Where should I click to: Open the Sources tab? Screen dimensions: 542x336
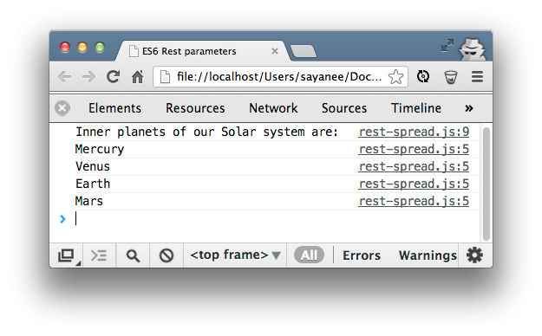pyautogui.click(x=344, y=108)
